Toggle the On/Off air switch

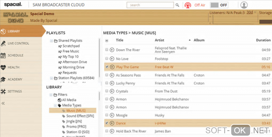(x=219, y=5)
